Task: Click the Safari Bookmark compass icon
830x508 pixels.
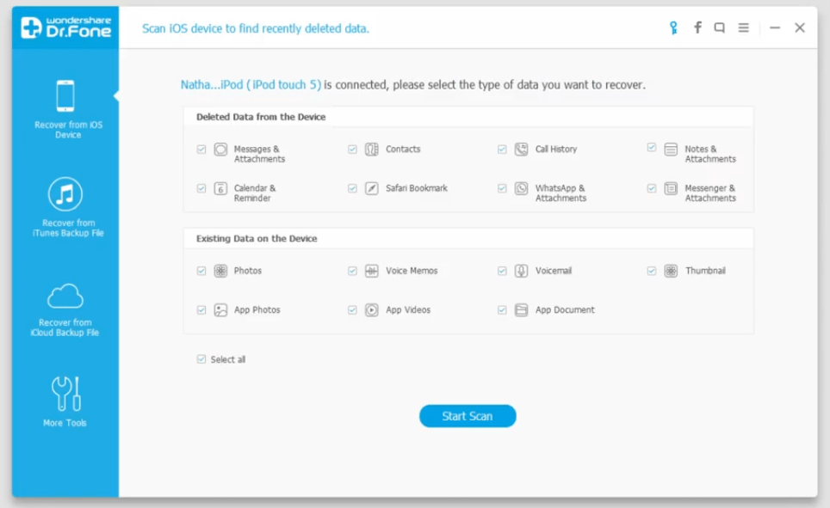Action: point(372,188)
